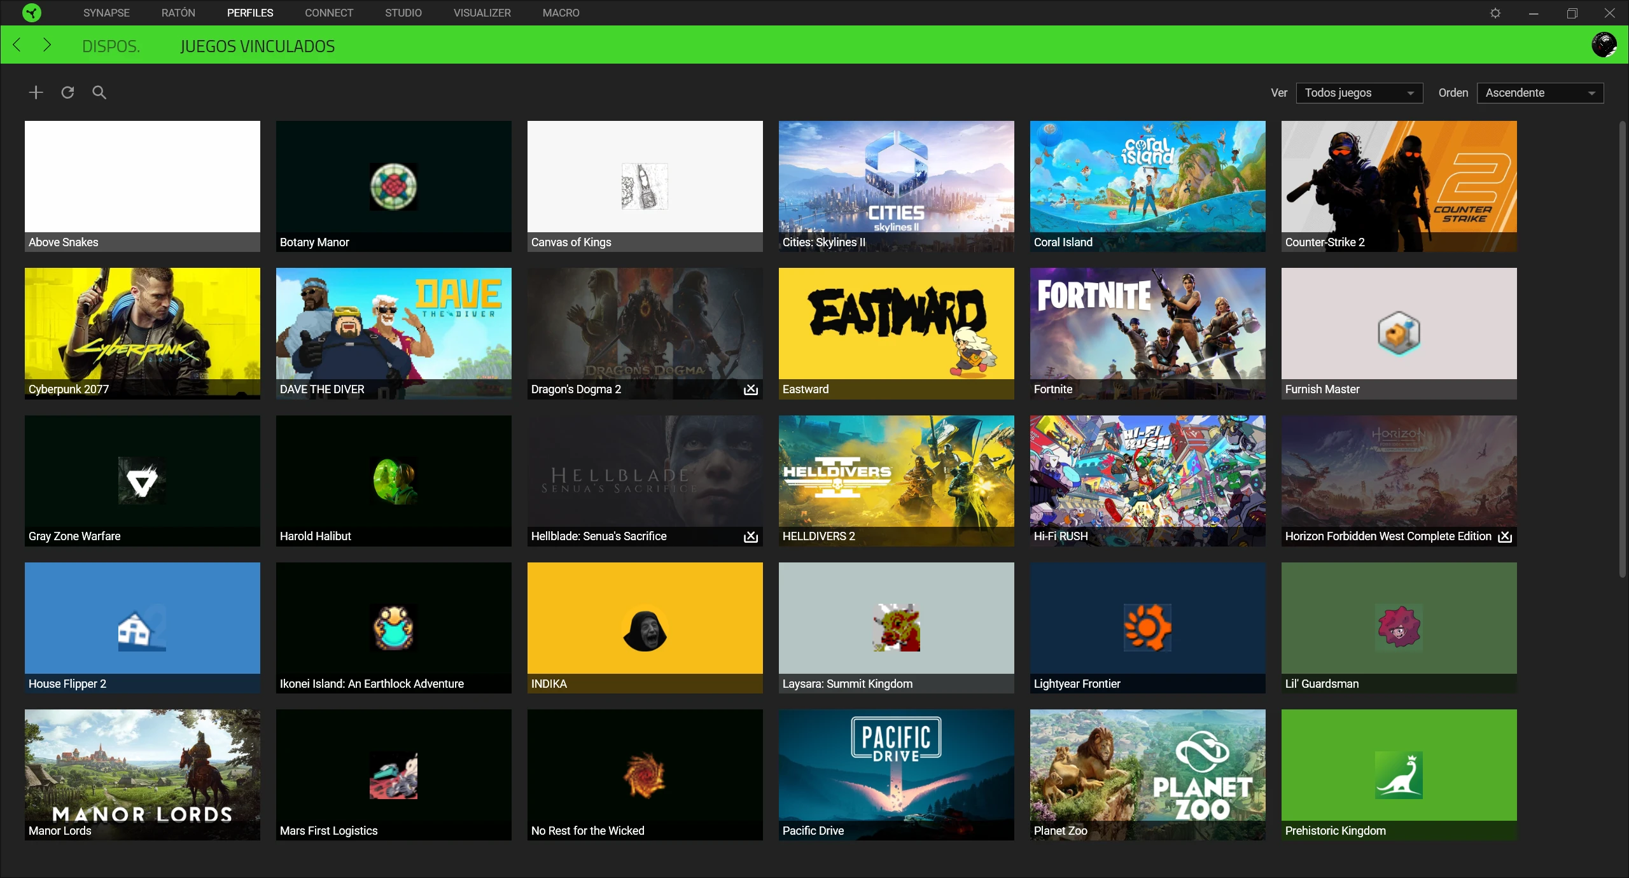The image size is (1629, 878).
Task: Select Hi-Fi RUSH game card
Action: click(x=1147, y=481)
